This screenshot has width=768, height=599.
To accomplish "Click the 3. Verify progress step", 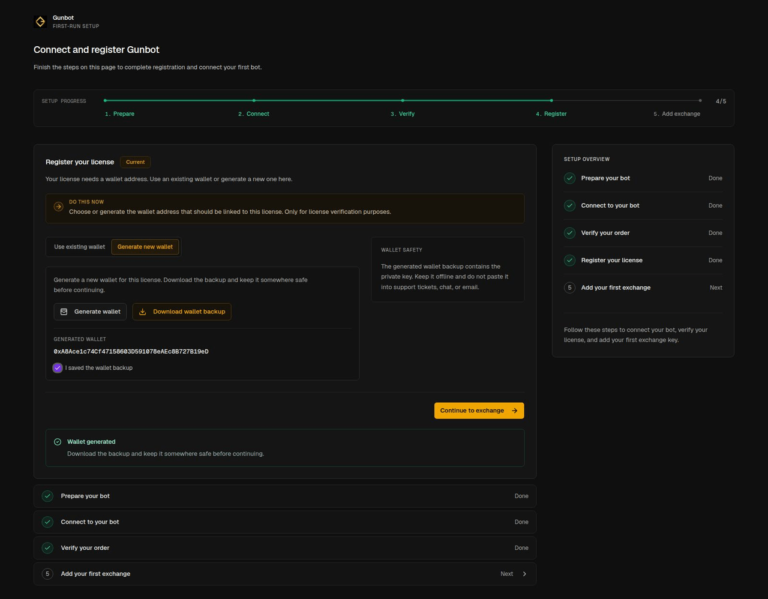I will (403, 113).
